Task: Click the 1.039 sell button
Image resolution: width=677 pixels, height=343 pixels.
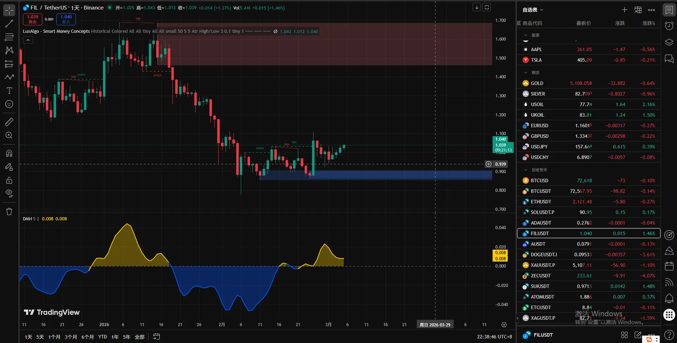Action: pyautogui.click(x=32, y=19)
